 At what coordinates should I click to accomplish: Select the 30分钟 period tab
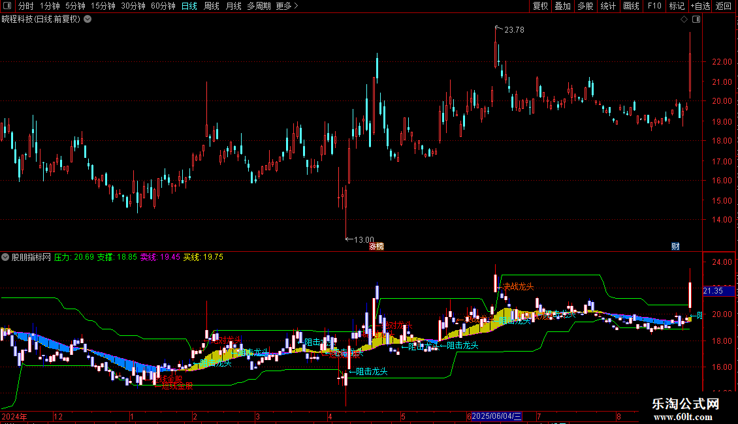pyautogui.click(x=133, y=6)
